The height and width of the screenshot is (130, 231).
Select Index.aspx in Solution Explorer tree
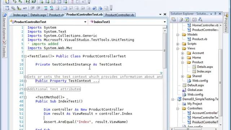coord(204,71)
